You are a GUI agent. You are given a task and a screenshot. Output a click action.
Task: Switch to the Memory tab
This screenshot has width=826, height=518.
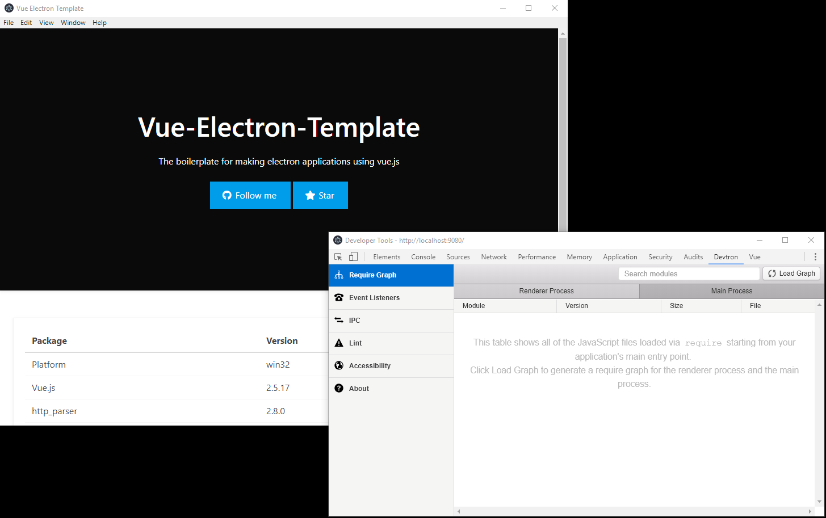579,257
